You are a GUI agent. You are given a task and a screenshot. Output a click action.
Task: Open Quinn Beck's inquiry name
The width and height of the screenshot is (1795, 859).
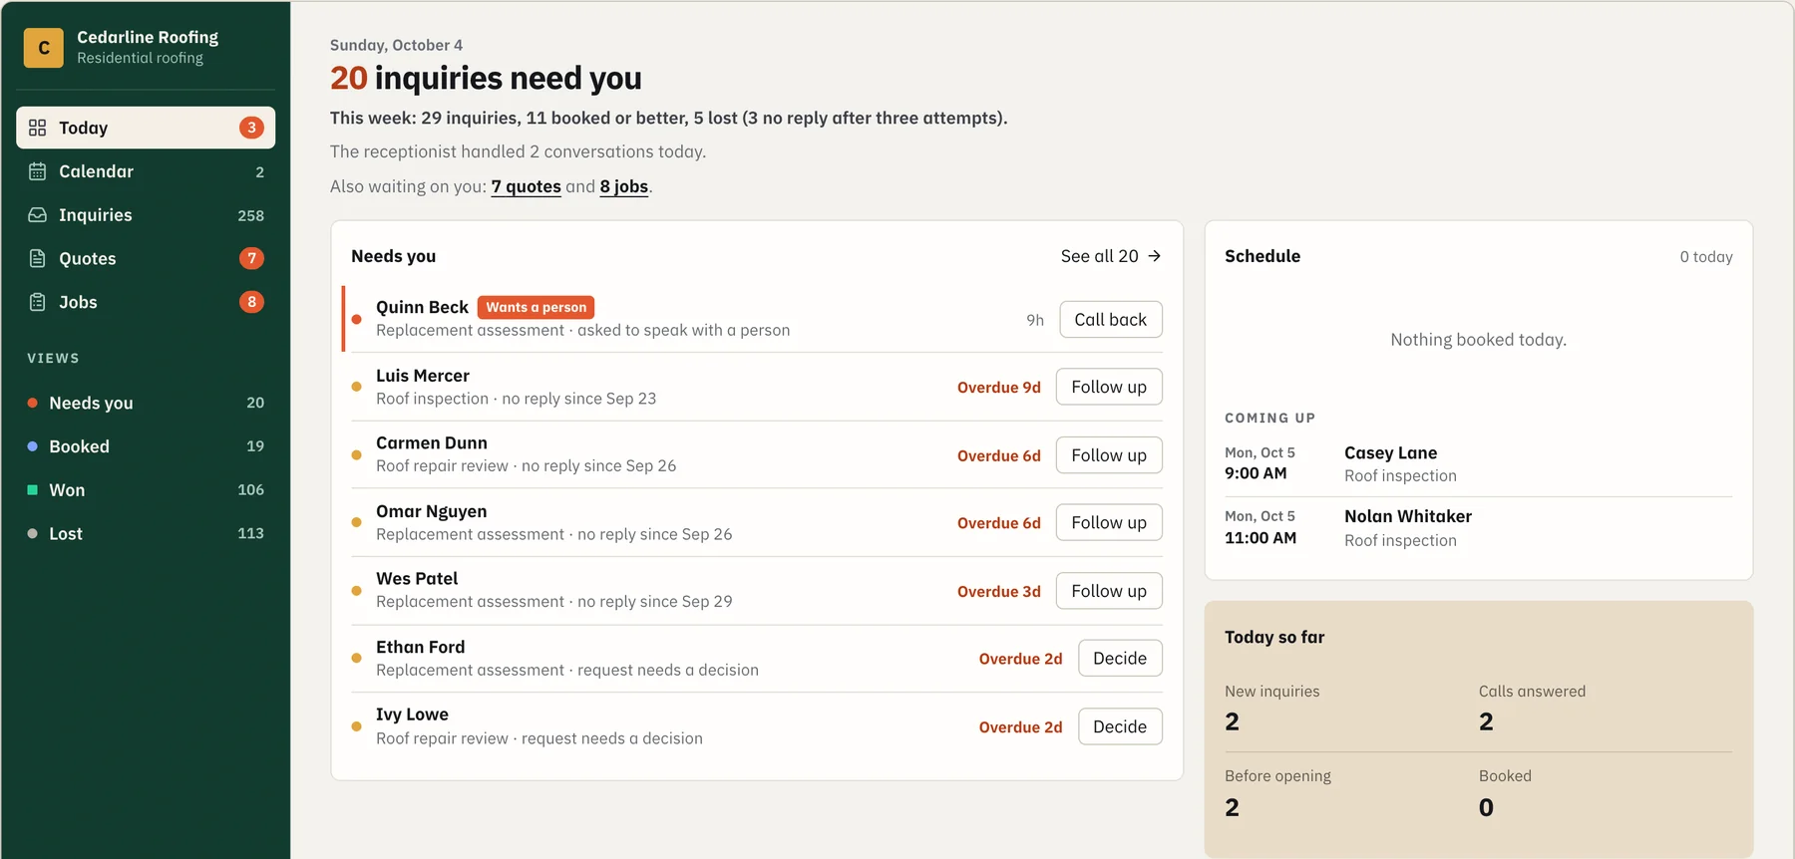click(422, 307)
